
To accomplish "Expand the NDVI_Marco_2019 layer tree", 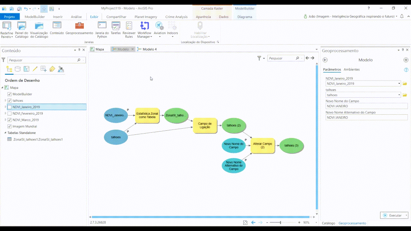I will (x=5, y=120).
